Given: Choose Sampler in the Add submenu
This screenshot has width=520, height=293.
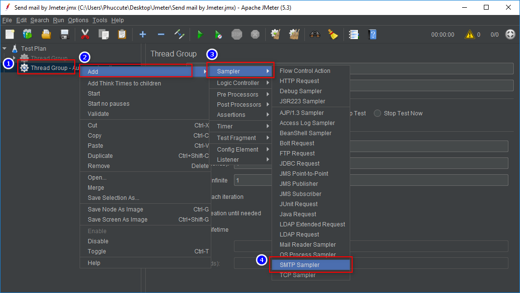Looking at the screenshot, I should tap(240, 71).
